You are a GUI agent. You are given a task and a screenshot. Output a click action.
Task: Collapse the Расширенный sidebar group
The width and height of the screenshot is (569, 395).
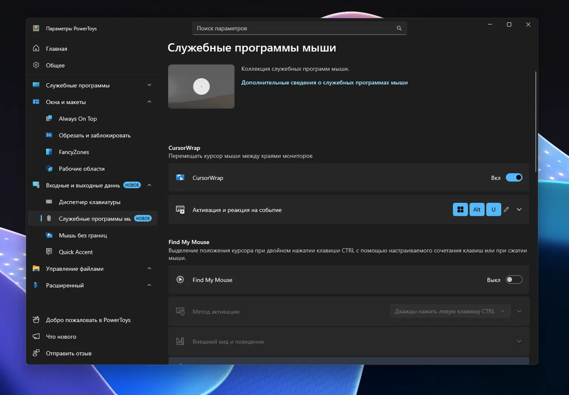point(149,285)
